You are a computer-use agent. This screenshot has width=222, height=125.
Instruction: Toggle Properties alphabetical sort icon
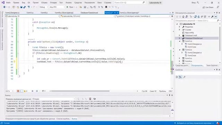(x=180, y=77)
